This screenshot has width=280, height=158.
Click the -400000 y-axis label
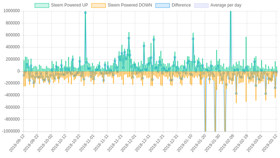[x=12, y=95]
